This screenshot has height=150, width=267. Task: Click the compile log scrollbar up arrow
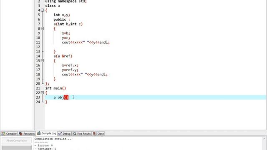(x=264, y=139)
